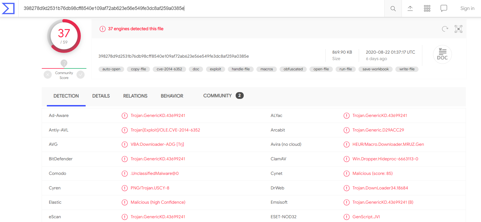Click Malicious (score: 85) result
Screen dimensions: 481x222
372,174
